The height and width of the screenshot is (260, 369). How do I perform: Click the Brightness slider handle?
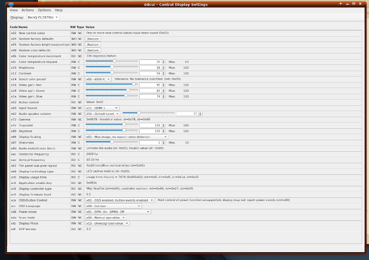pos(112,67)
